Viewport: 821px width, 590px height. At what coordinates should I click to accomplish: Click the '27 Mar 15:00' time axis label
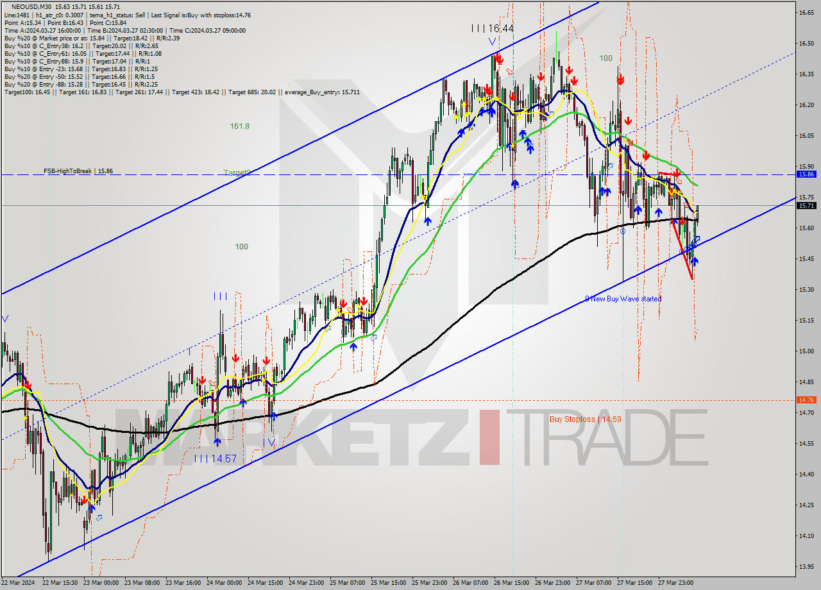[x=635, y=583]
